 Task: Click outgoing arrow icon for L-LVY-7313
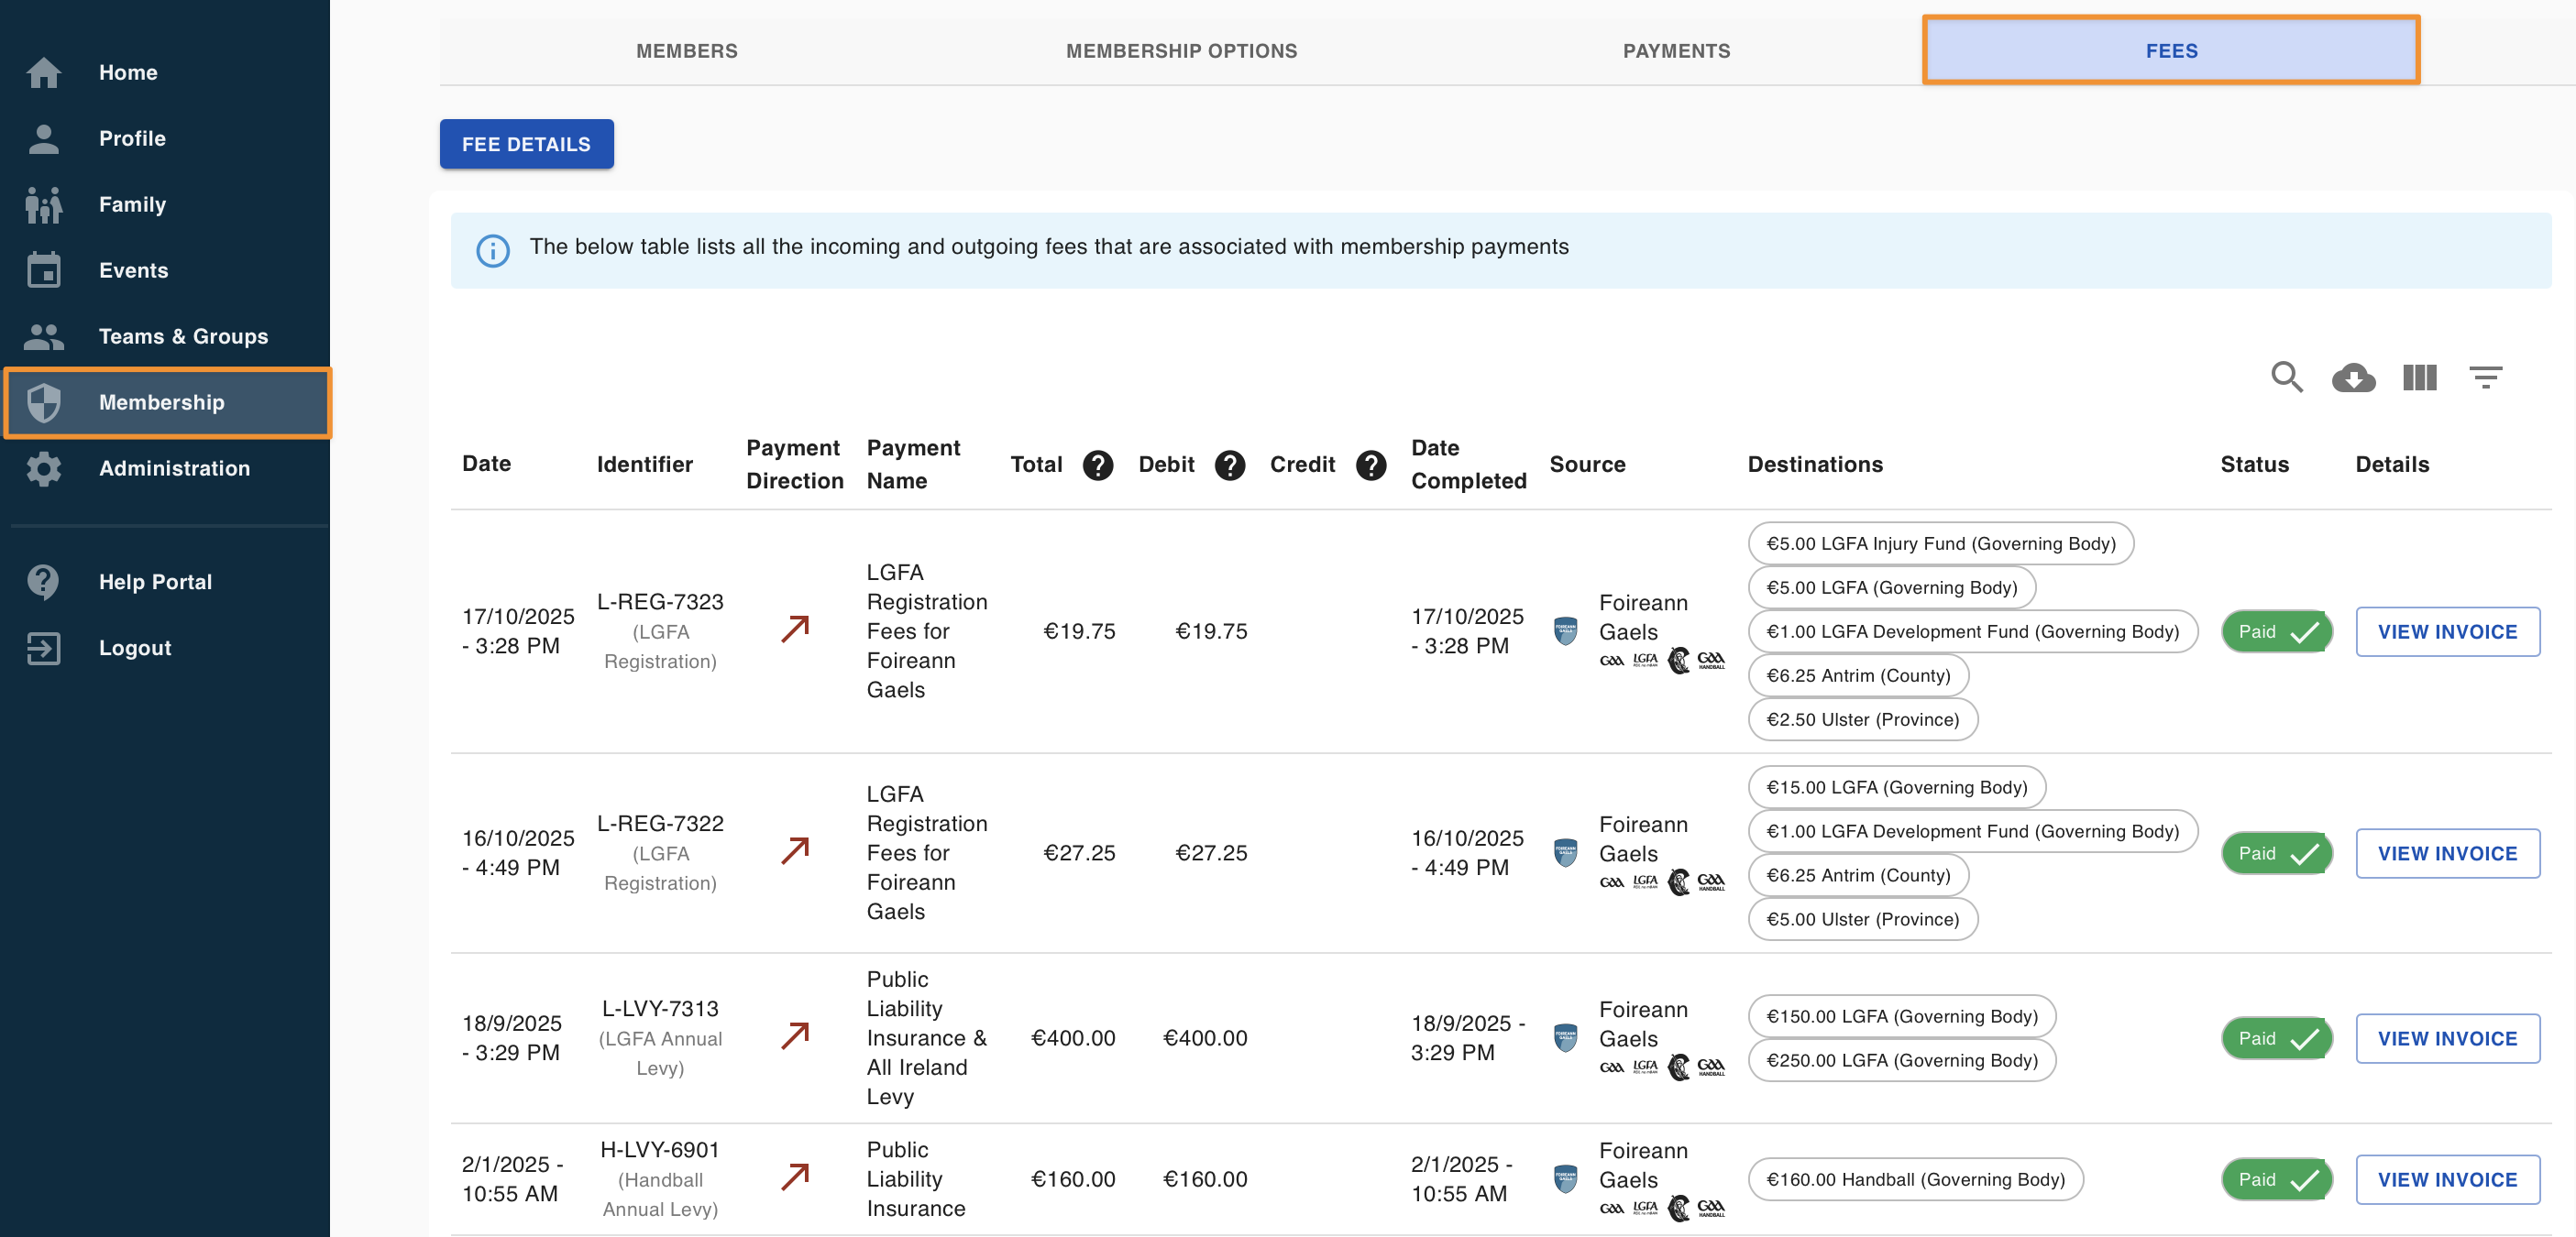point(795,1036)
